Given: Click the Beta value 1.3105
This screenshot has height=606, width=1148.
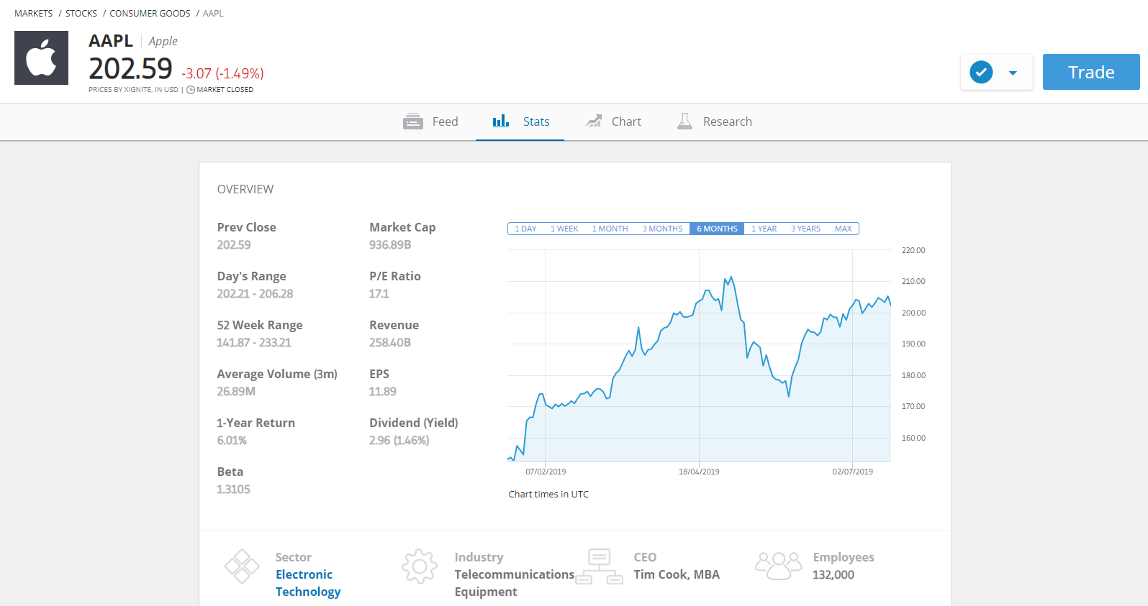Looking at the screenshot, I should click(233, 489).
